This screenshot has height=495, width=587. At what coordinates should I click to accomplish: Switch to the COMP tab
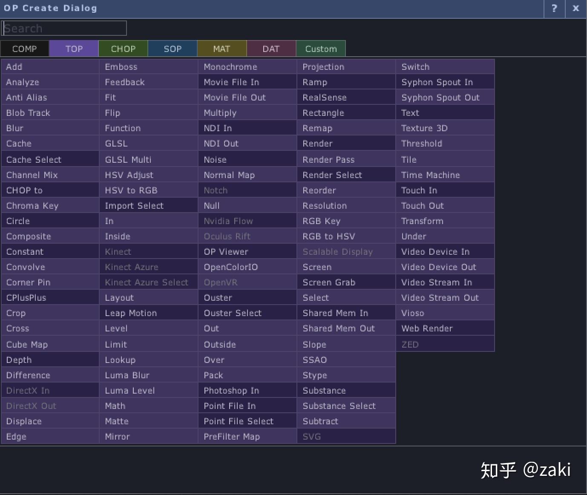24,48
